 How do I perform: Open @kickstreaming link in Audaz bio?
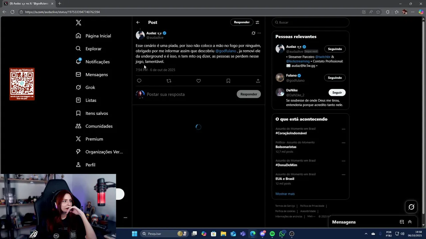(x=298, y=61)
